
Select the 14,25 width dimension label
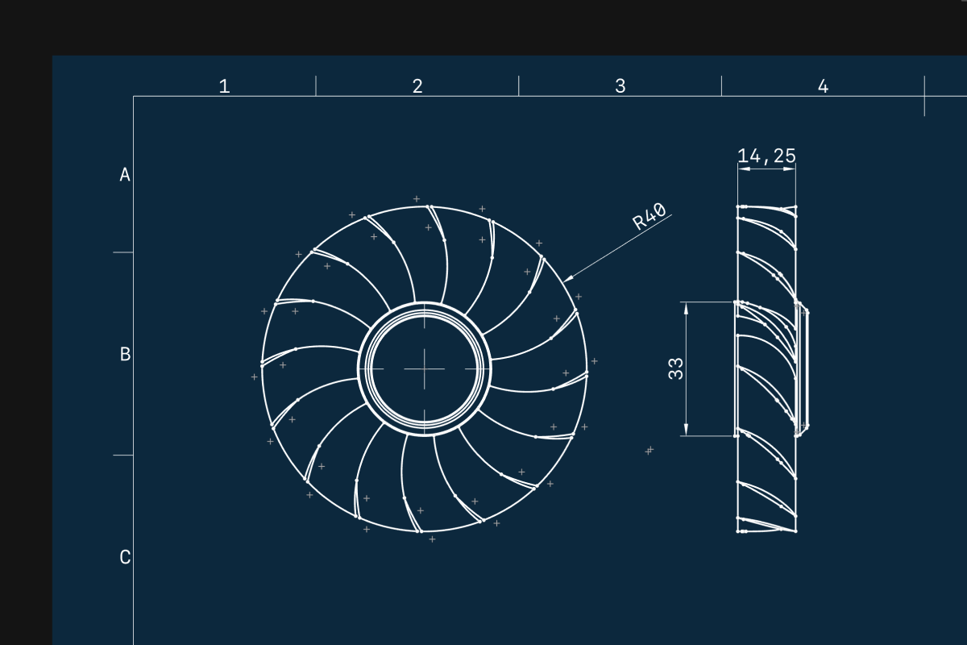tap(766, 156)
